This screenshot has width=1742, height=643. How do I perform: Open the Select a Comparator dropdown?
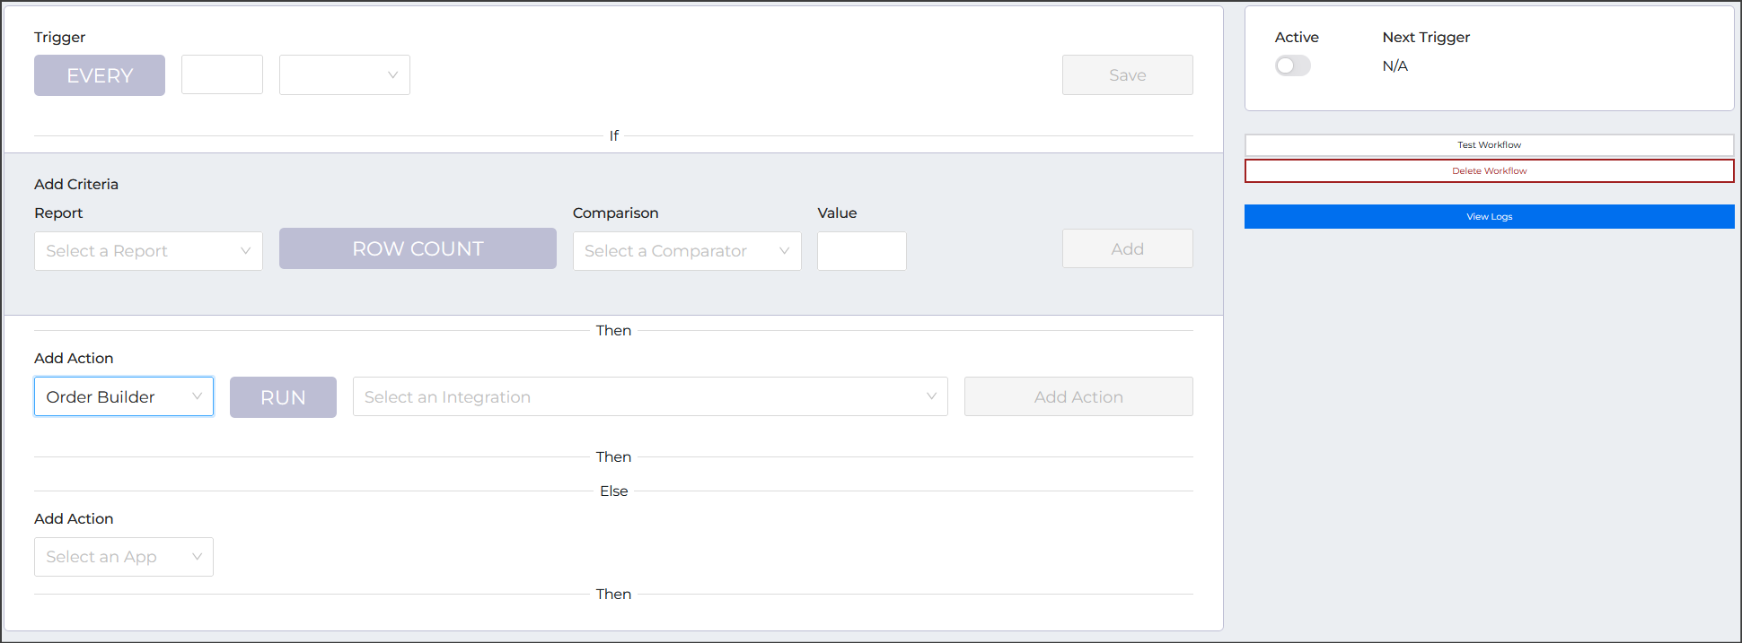(x=687, y=251)
